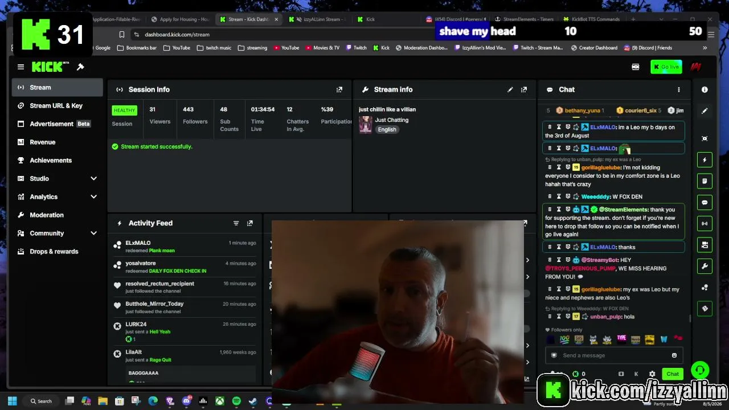The height and width of the screenshot is (410, 729).
Task: Click the unban_pulp username in chat
Action: pyautogui.click(x=604, y=317)
